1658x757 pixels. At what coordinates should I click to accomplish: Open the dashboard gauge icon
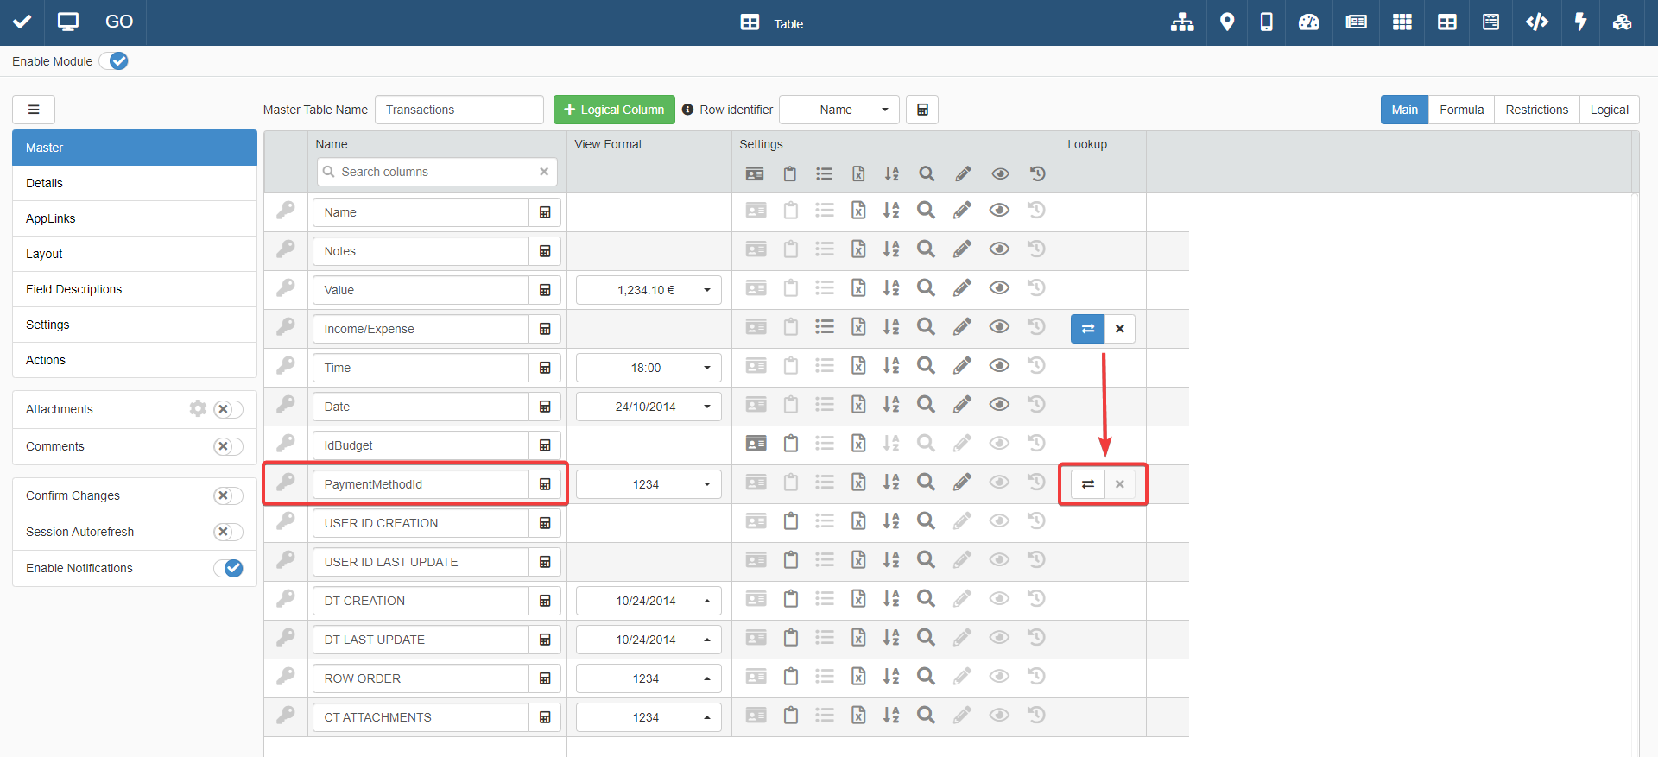(1309, 22)
